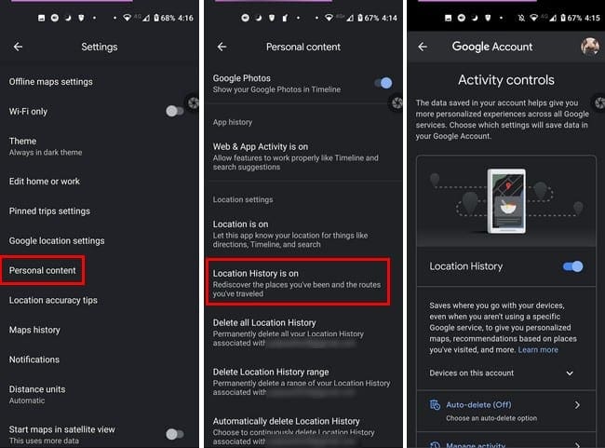Screen dimensions: 605x448
Task: Tap the Auto-delete clock icon
Action: [x=435, y=405]
